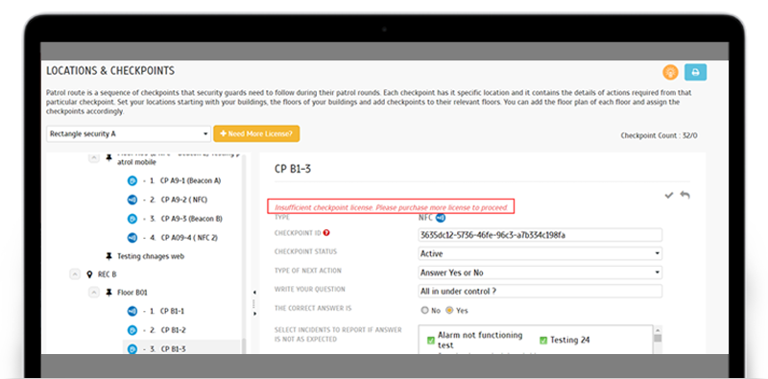Click the beacon icon of CP A9-3 (Beacon B)
Screen dimensions: 768x379
coord(132,219)
